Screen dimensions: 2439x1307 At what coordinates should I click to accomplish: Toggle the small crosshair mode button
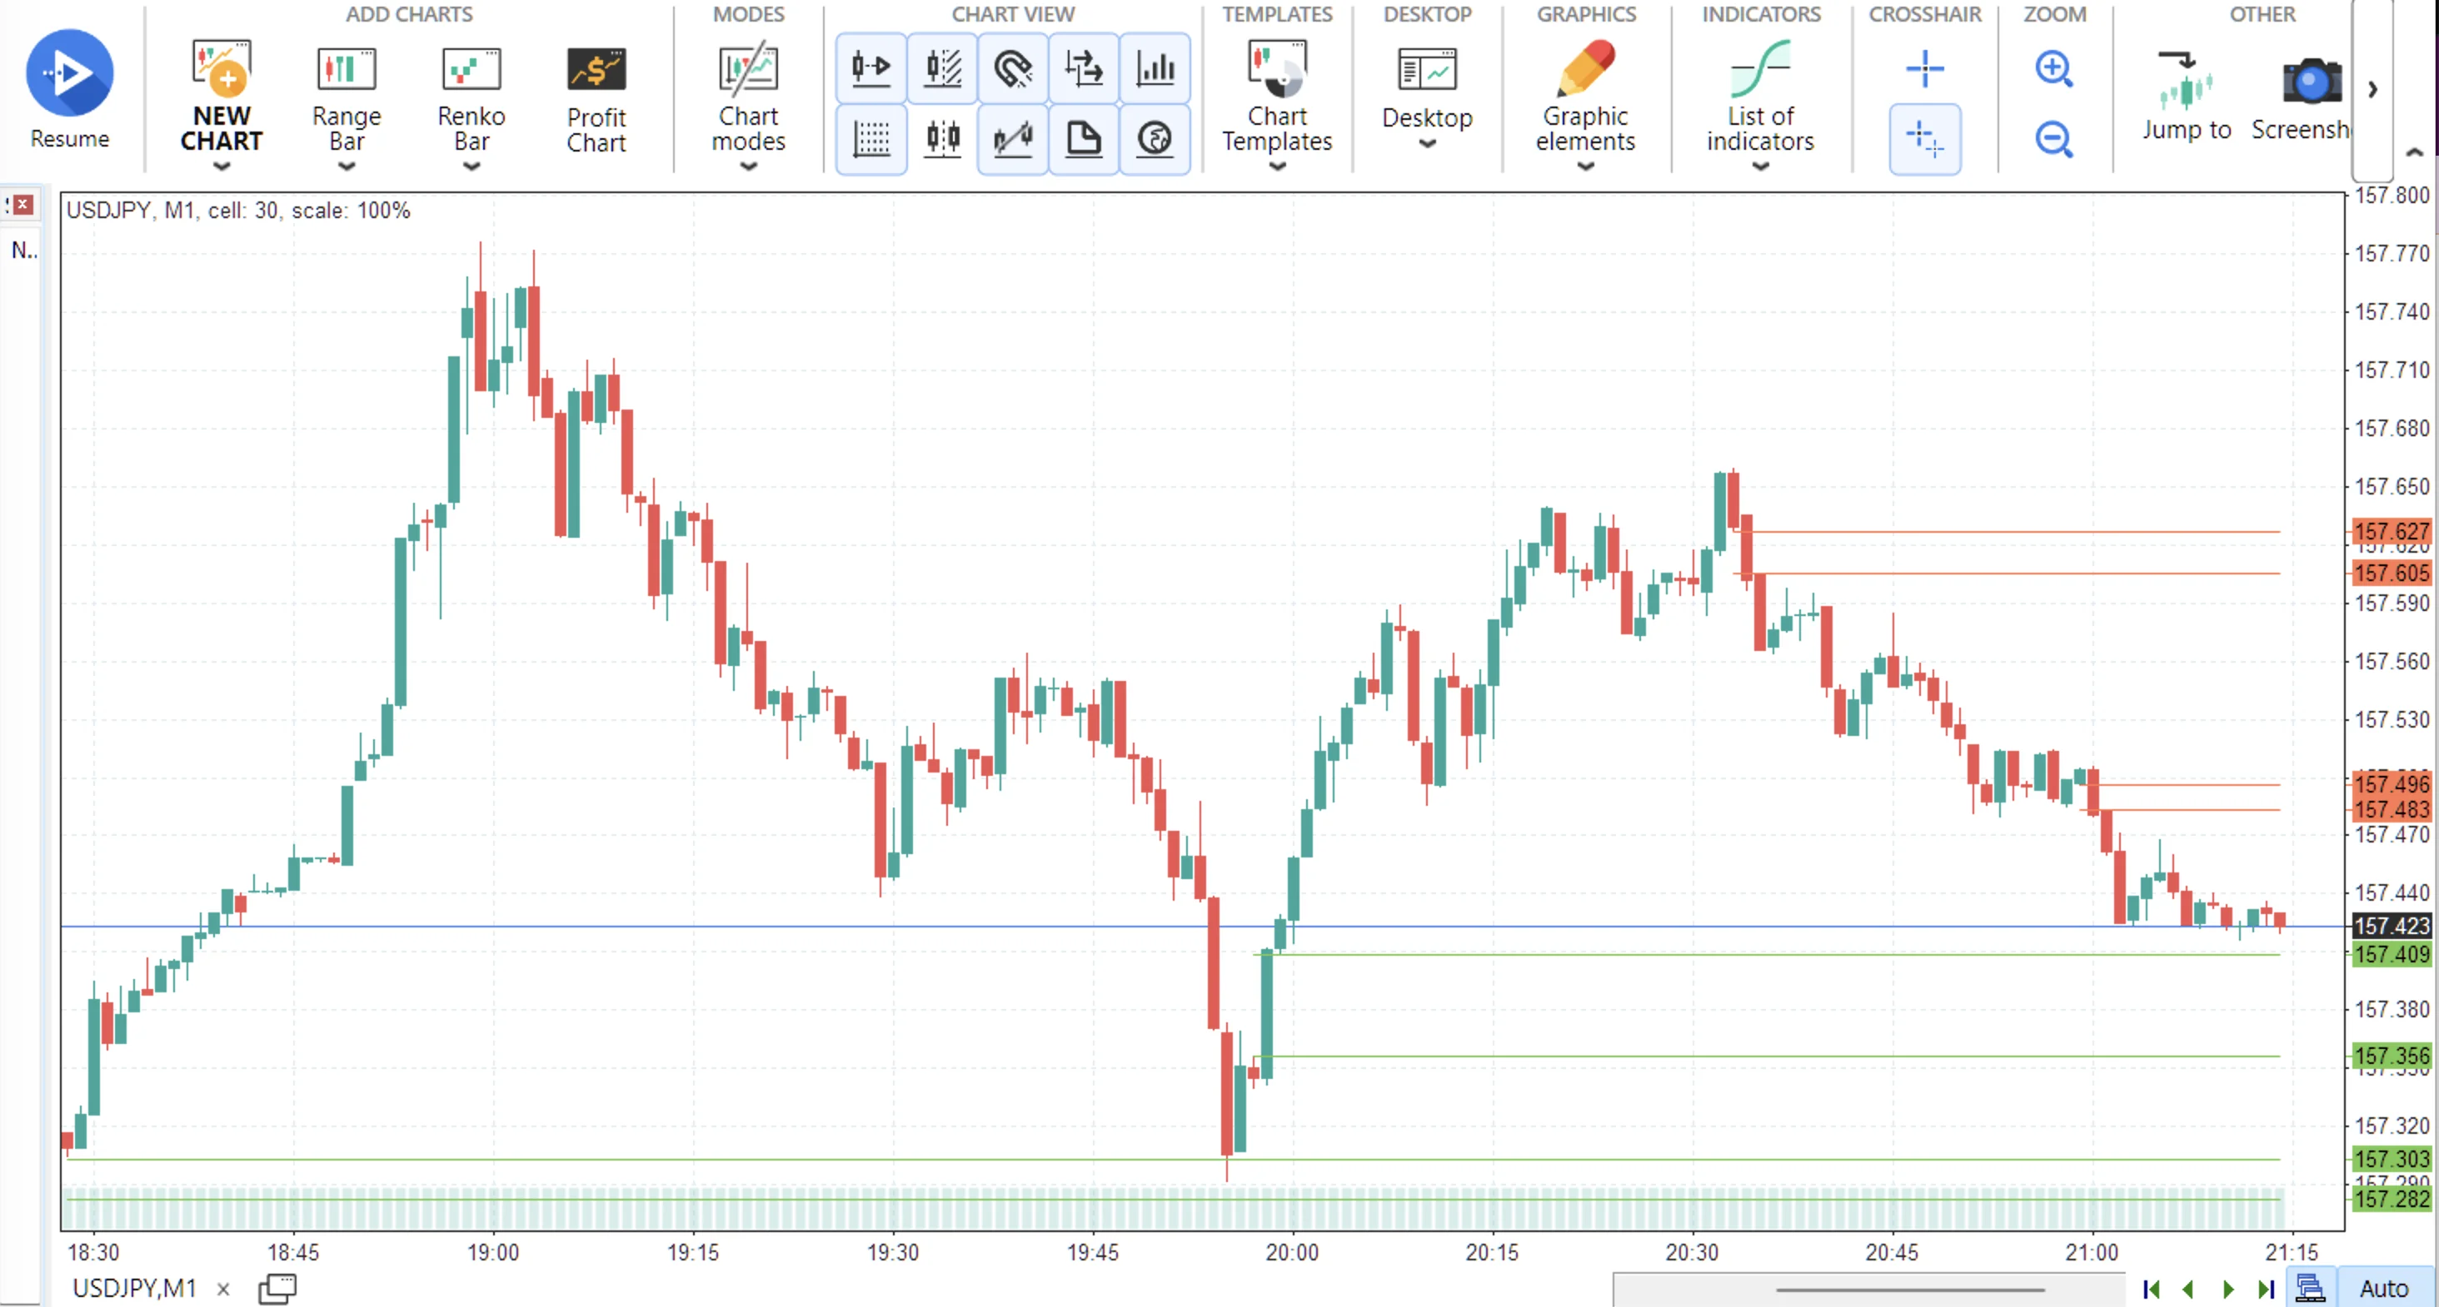[x=1925, y=139]
